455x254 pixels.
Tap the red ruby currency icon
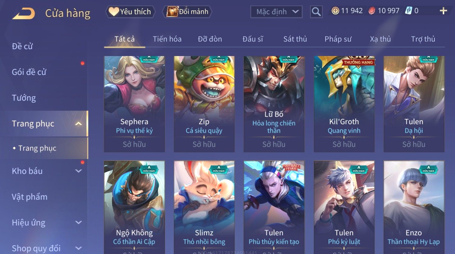372,11
